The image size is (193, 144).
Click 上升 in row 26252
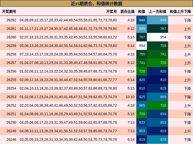coord(187,106)
